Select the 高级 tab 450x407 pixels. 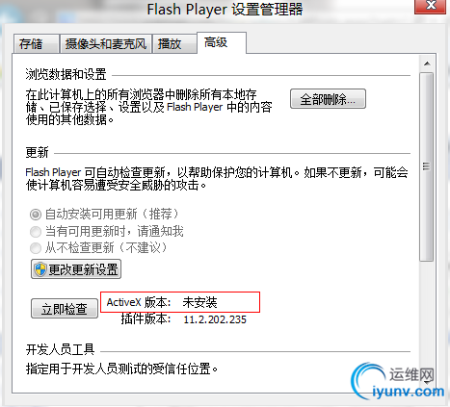coord(222,42)
